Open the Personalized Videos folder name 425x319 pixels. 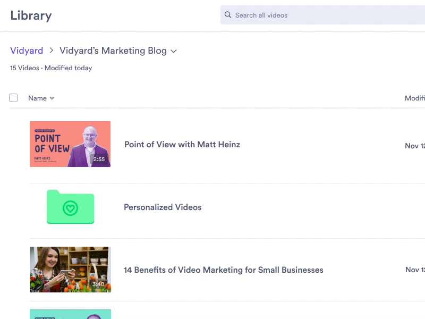(x=163, y=207)
